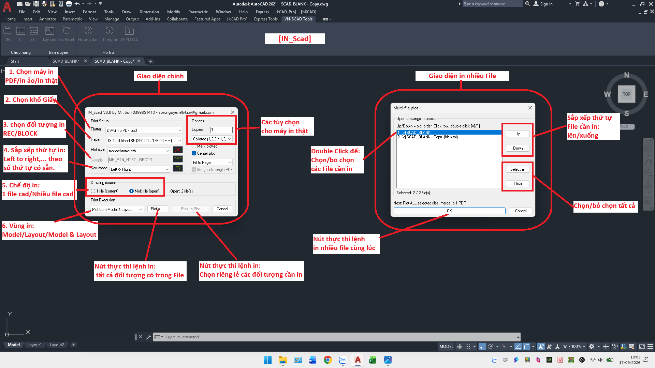Open the Express menu

(x=262, y=12)
